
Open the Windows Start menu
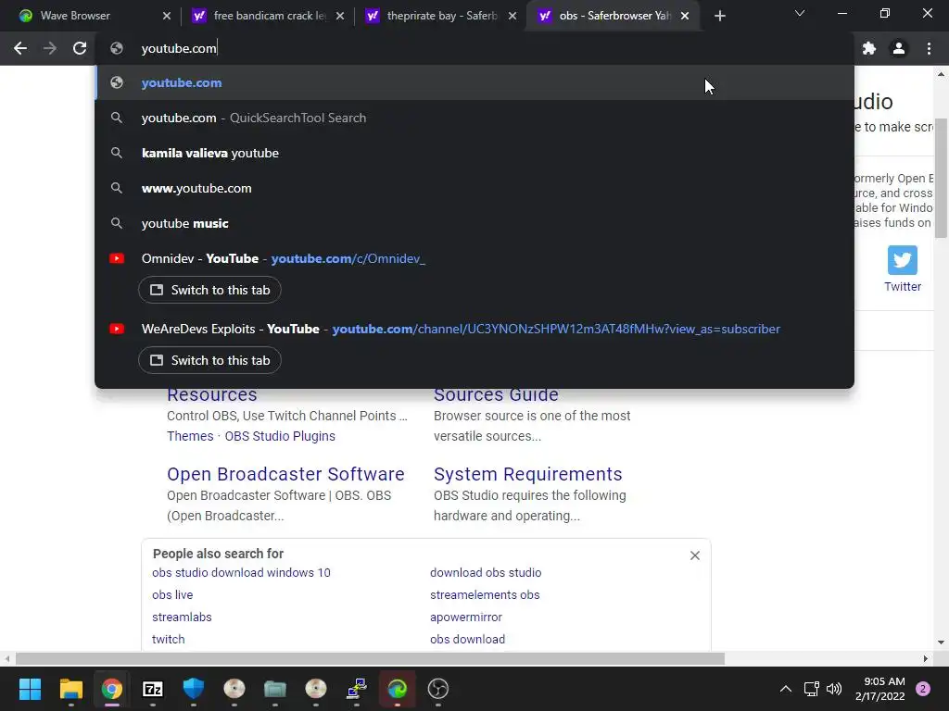pos(30,689)
